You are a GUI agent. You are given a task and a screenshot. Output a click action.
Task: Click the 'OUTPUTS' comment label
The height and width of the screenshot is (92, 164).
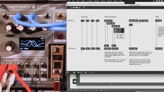(x=72, y=49)
